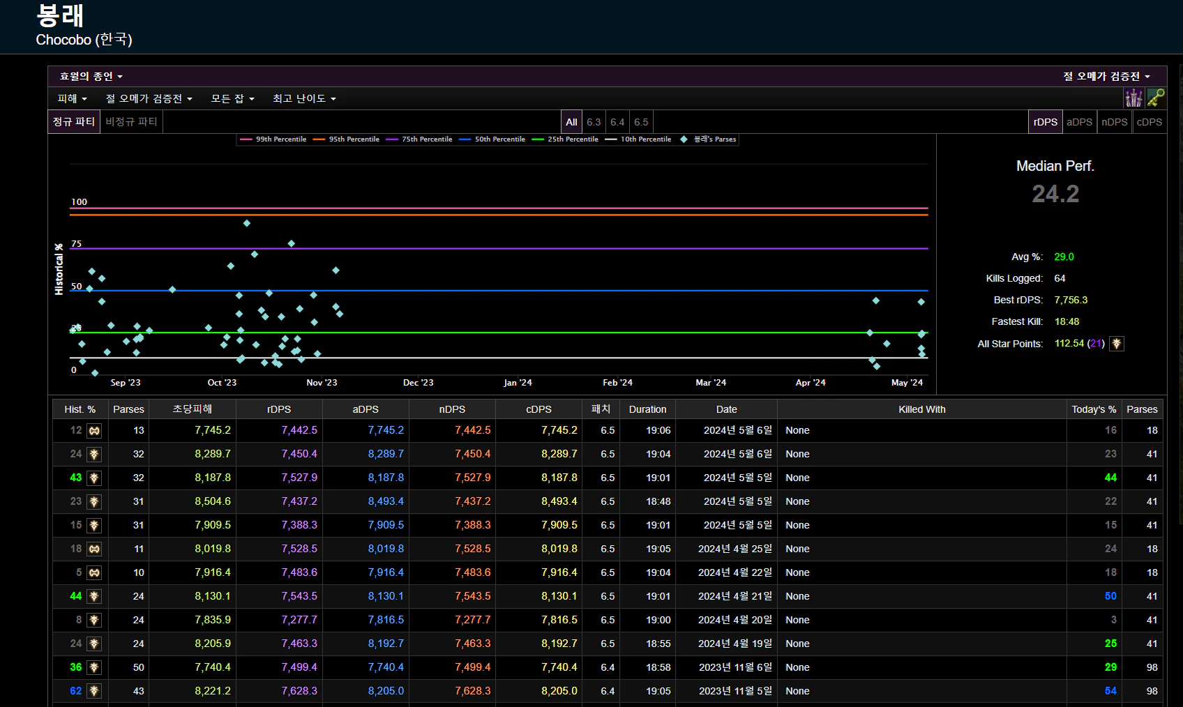The height and width of the screenshot is (707, 1183).
Task: Click the All Star Points 112.54 value
Action: click(1069, 344)
